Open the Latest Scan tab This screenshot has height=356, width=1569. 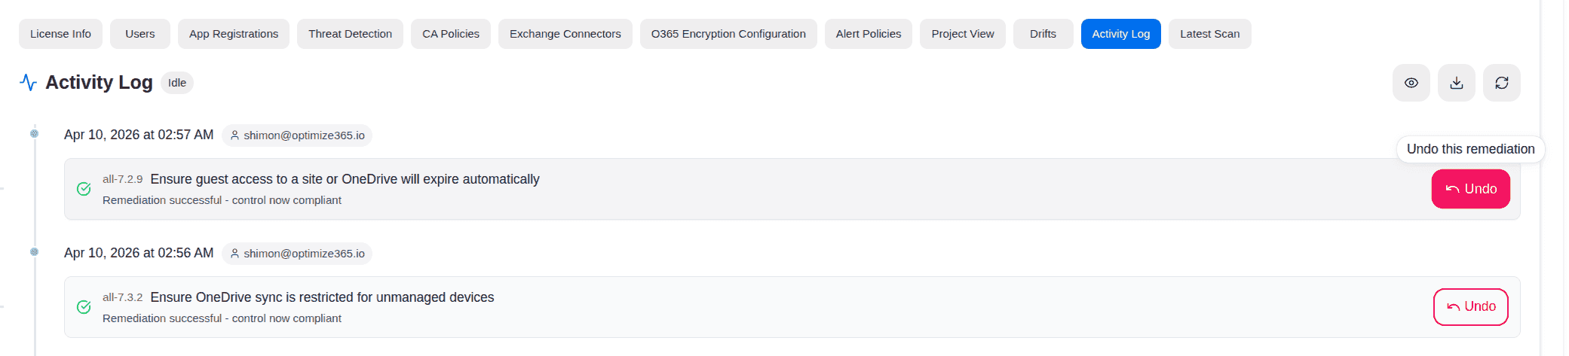click(1209, 34)
